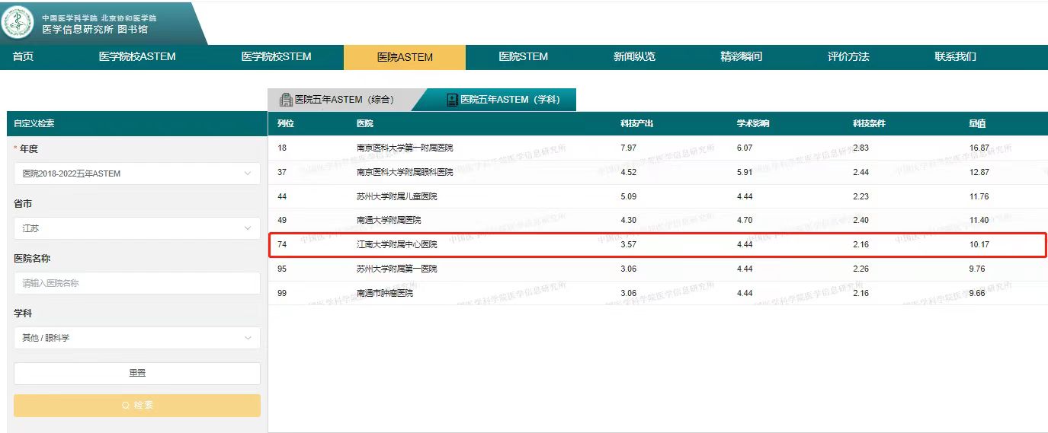The width and height of the screenshot is (1048, 433).
Task: Expand the 年度 dropdown chevron
Action: [248, 174]
